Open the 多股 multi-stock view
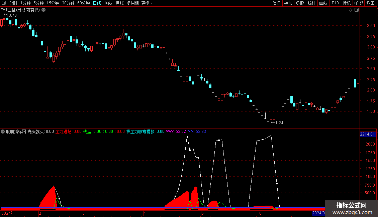The image size is (378, 217). 300,3
